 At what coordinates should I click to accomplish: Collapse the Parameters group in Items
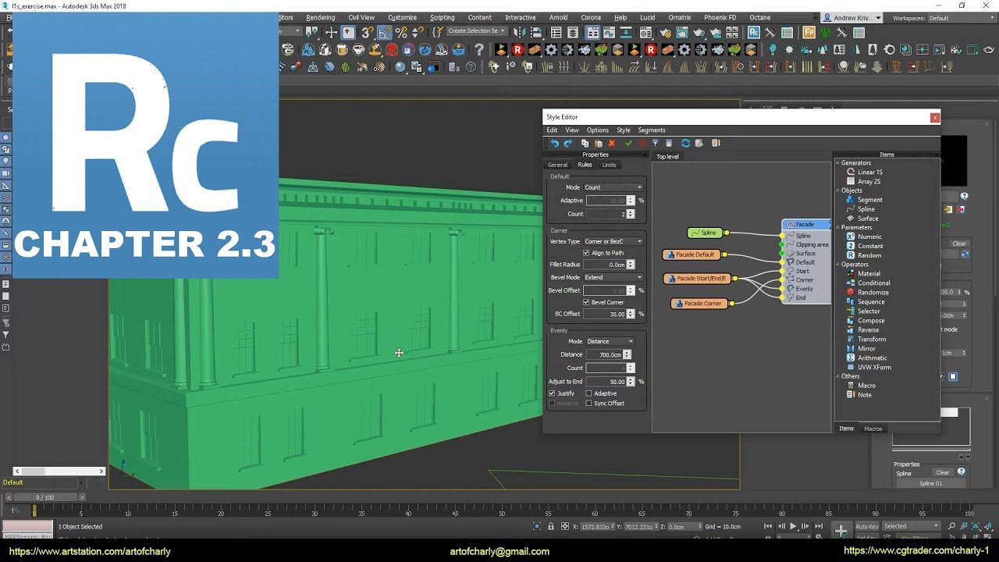(x=838, y=227)
